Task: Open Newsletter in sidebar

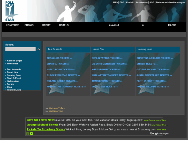Action: click(12, 64)
